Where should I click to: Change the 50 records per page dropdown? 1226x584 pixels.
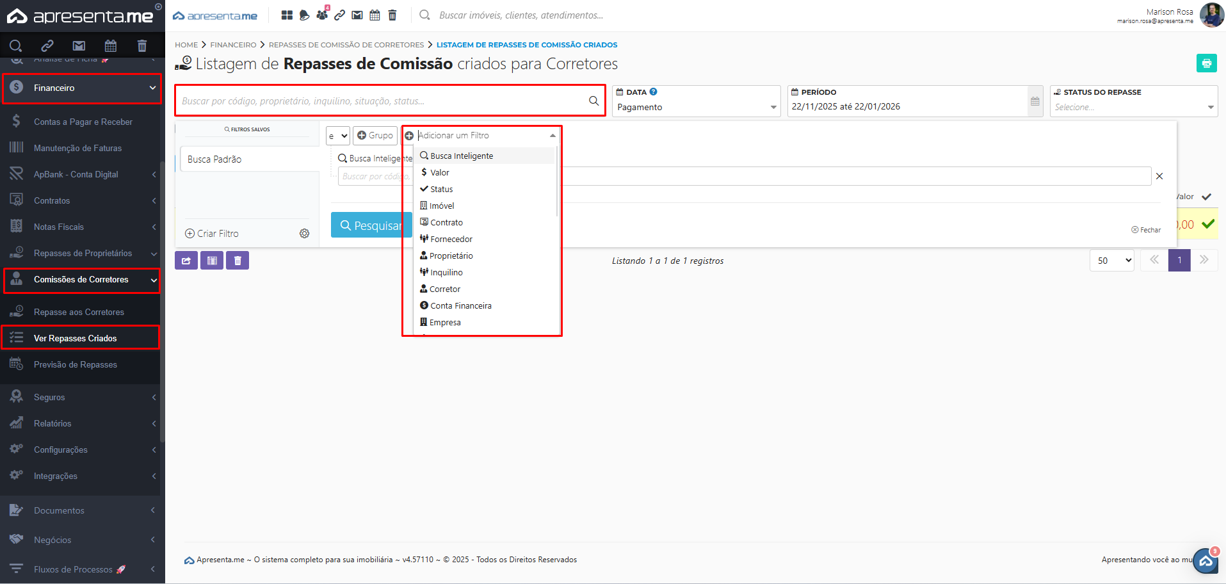pyautogui.click(x=1112, y=261)
